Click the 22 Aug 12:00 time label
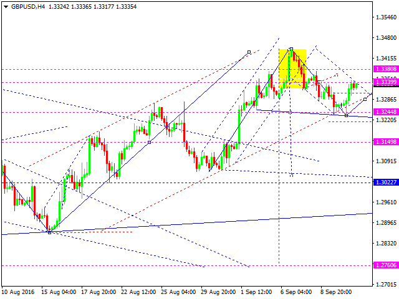The height and width of the screenshot is (299, 399). pyautogui.click(x=138, y=292)
